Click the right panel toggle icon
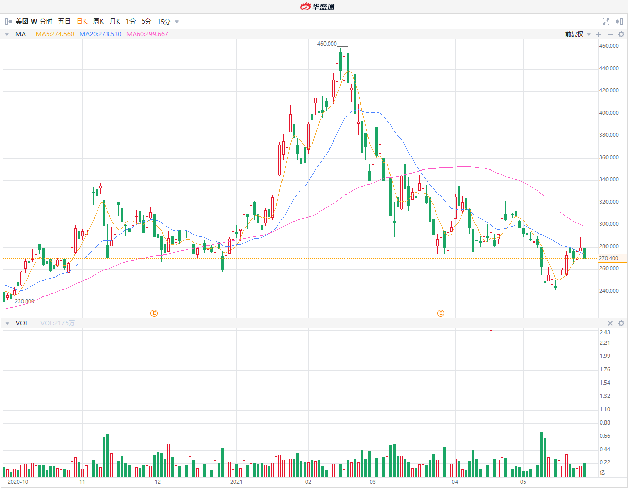This screenshot has width=628, height=488. (x=619, y=22)
